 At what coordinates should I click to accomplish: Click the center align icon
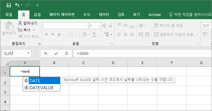click(x=126, y=34)
